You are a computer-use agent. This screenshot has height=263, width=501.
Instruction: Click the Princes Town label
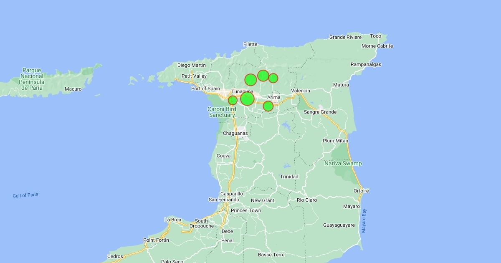click(x=246, y=210)
